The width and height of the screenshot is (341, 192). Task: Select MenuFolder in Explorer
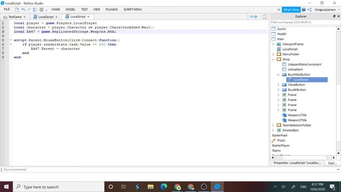pyautogui.click(x=291, y=54)
